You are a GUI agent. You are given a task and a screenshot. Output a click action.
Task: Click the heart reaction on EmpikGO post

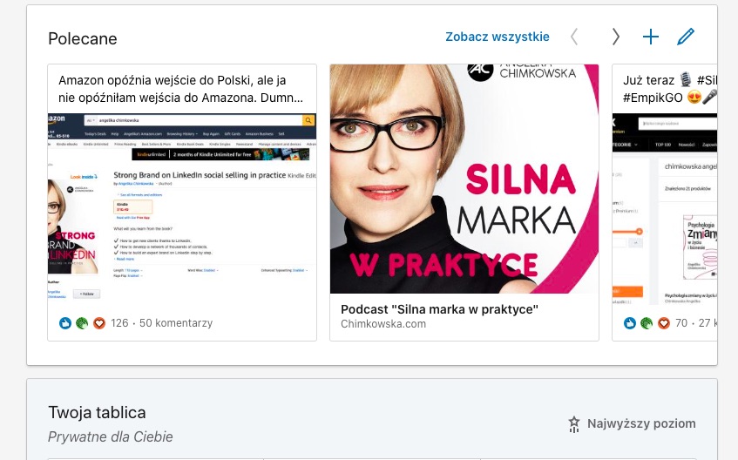click(664, 323)
